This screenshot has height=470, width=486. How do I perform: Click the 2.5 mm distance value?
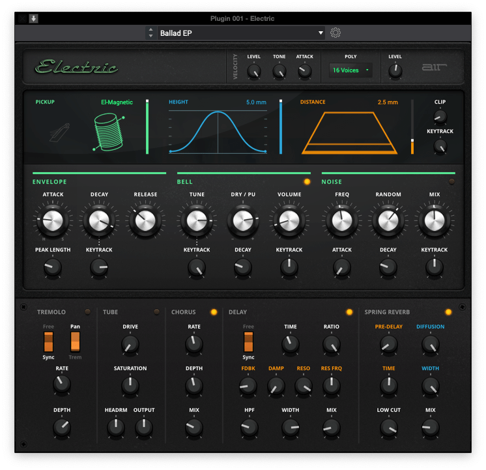pyautogui.click(x=388, y=102)
